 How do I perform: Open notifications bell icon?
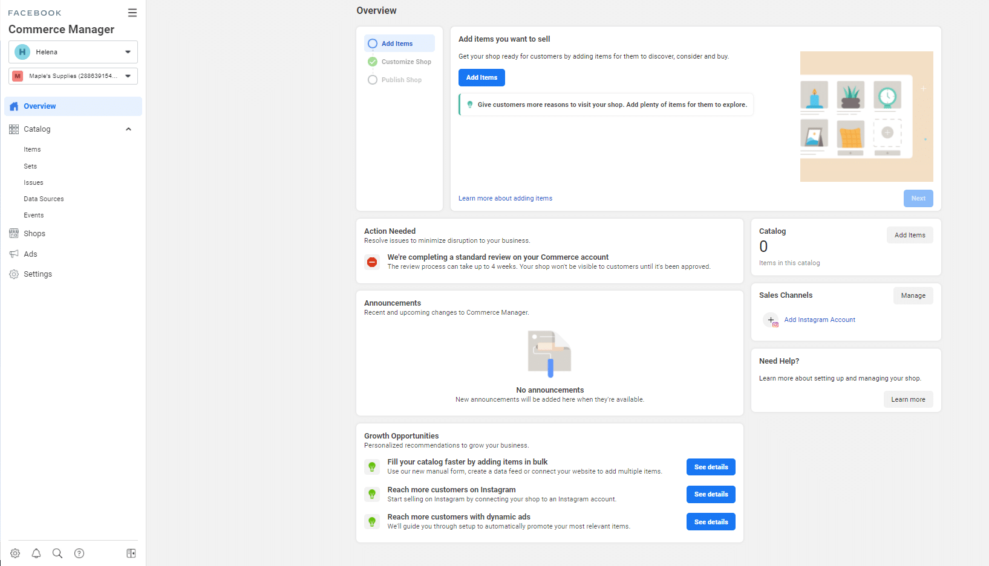coord(36,553)
